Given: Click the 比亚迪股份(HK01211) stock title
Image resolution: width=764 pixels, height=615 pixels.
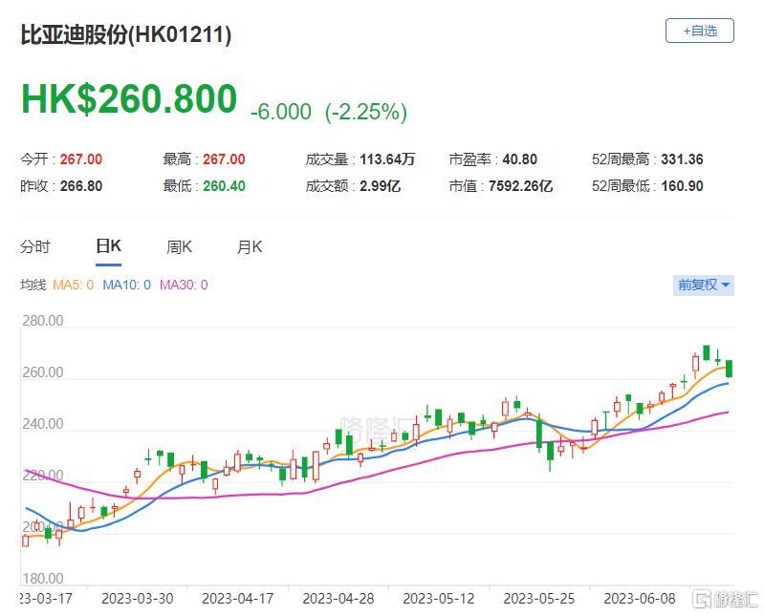Looking at the screenshot, I should point(126,34).
